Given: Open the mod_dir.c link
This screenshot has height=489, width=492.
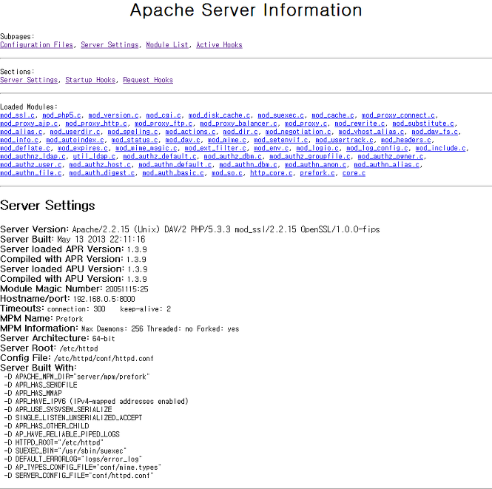Looking at the screenshot, I should point(240,132).
